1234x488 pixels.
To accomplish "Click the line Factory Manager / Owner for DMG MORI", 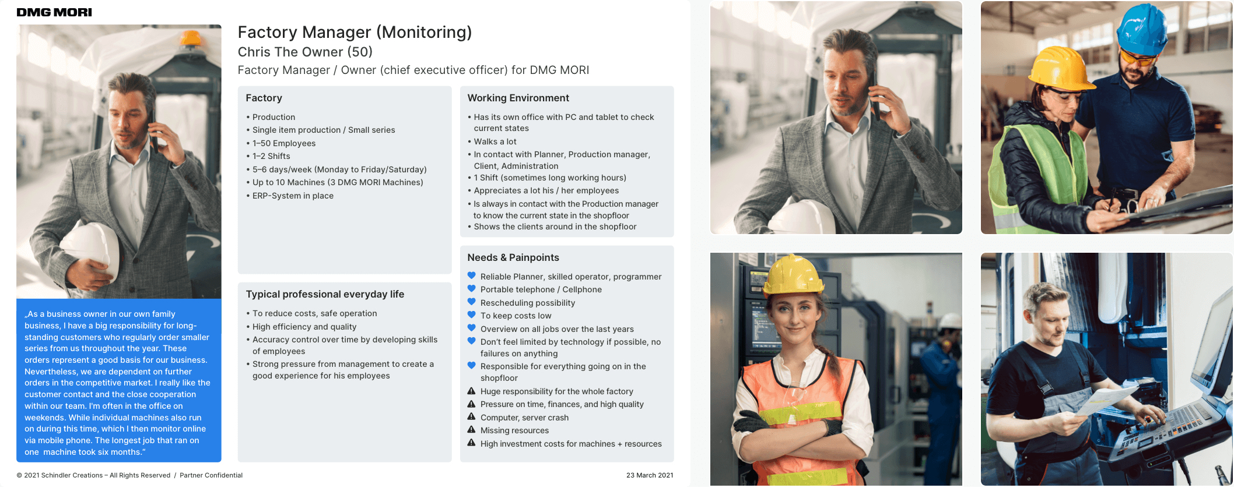I will tap(413, 70).
